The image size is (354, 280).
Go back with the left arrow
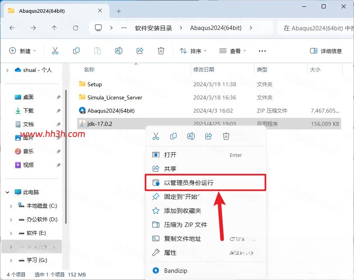coord(12,28)
